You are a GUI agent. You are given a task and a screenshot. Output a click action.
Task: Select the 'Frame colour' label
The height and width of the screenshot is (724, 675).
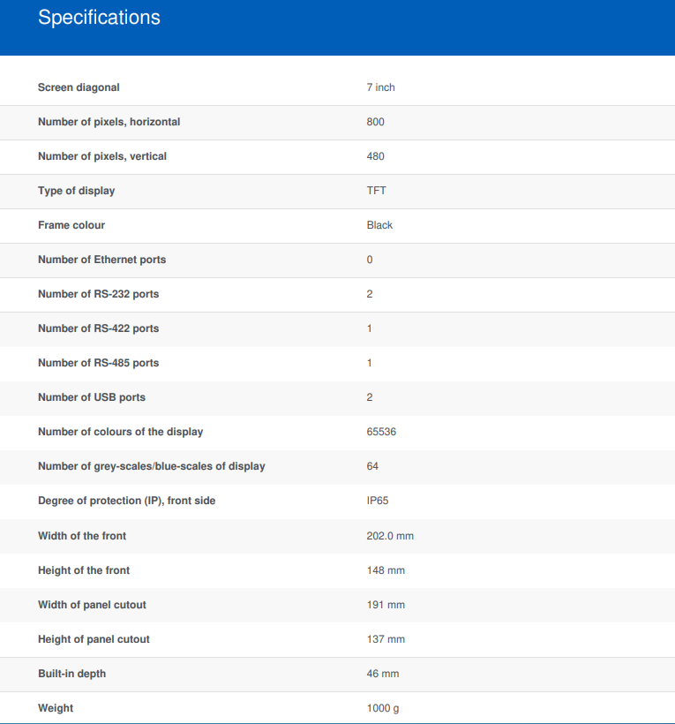(x=71, y=225)
